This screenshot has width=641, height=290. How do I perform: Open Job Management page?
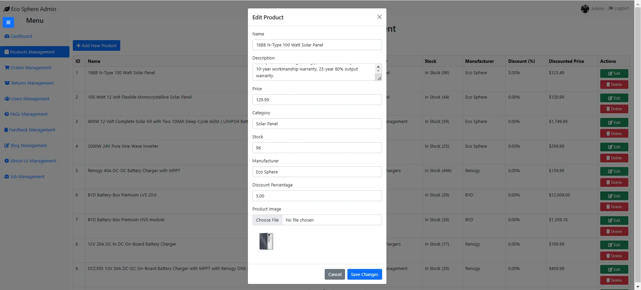[24, 176]
